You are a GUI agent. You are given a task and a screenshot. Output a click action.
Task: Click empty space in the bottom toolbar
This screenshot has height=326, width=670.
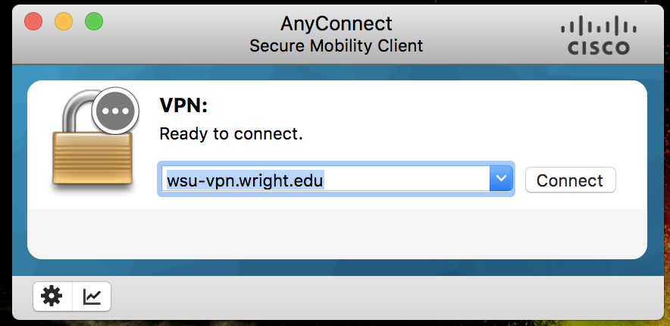pos(379,296)
